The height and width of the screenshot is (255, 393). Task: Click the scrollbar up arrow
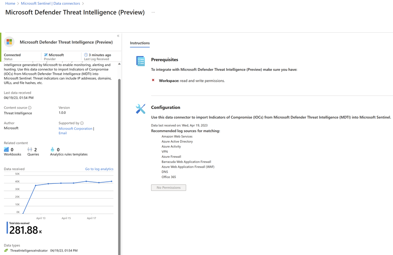(x=119, y=64)
